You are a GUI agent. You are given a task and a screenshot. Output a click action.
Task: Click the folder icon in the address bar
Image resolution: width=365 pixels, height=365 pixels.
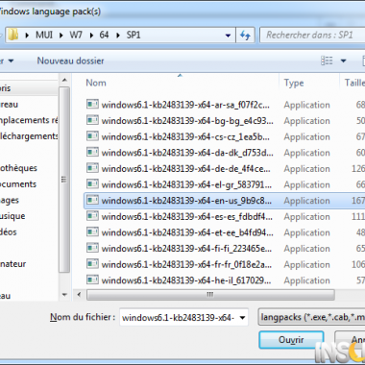click(13, 35)
